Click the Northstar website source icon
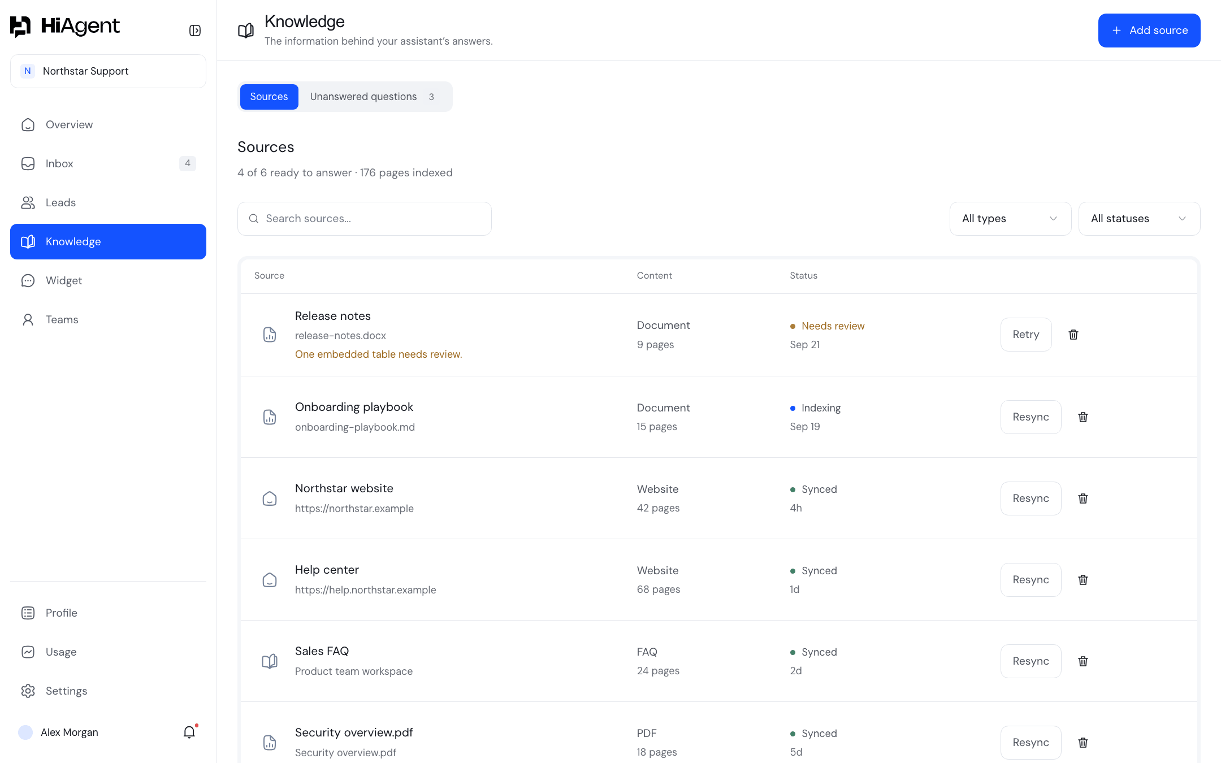Image resolution: width=1221 pixels, height=763 pixels. 270,498
